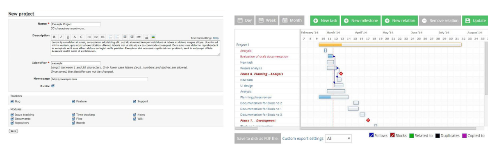
Task: Insert image using the picture icon
Action: 153,37
